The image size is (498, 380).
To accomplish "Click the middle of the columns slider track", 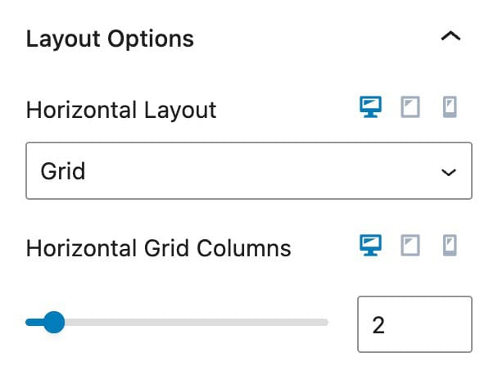I will [x=177, y=323].
